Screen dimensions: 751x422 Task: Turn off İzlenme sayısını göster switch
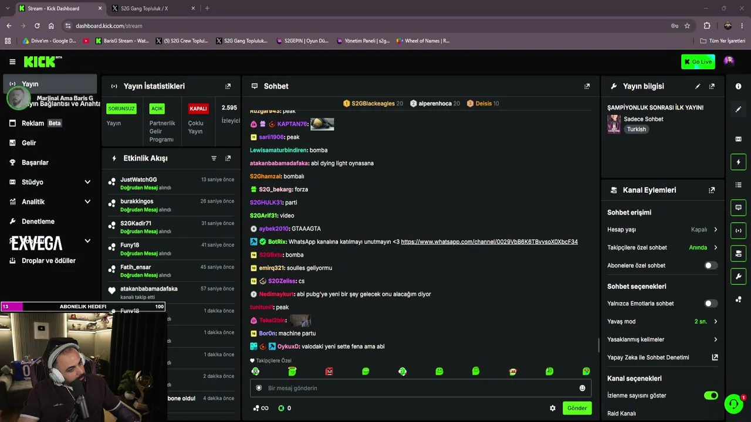(711, 396)
